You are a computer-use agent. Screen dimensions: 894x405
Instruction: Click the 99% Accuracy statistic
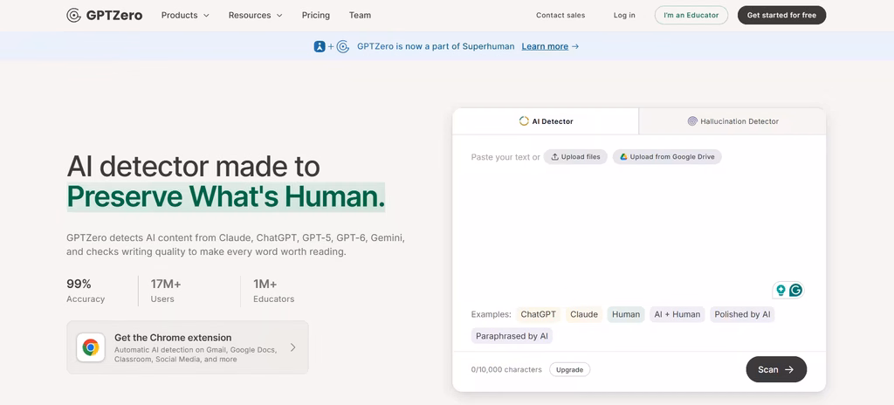coord(86,291)
